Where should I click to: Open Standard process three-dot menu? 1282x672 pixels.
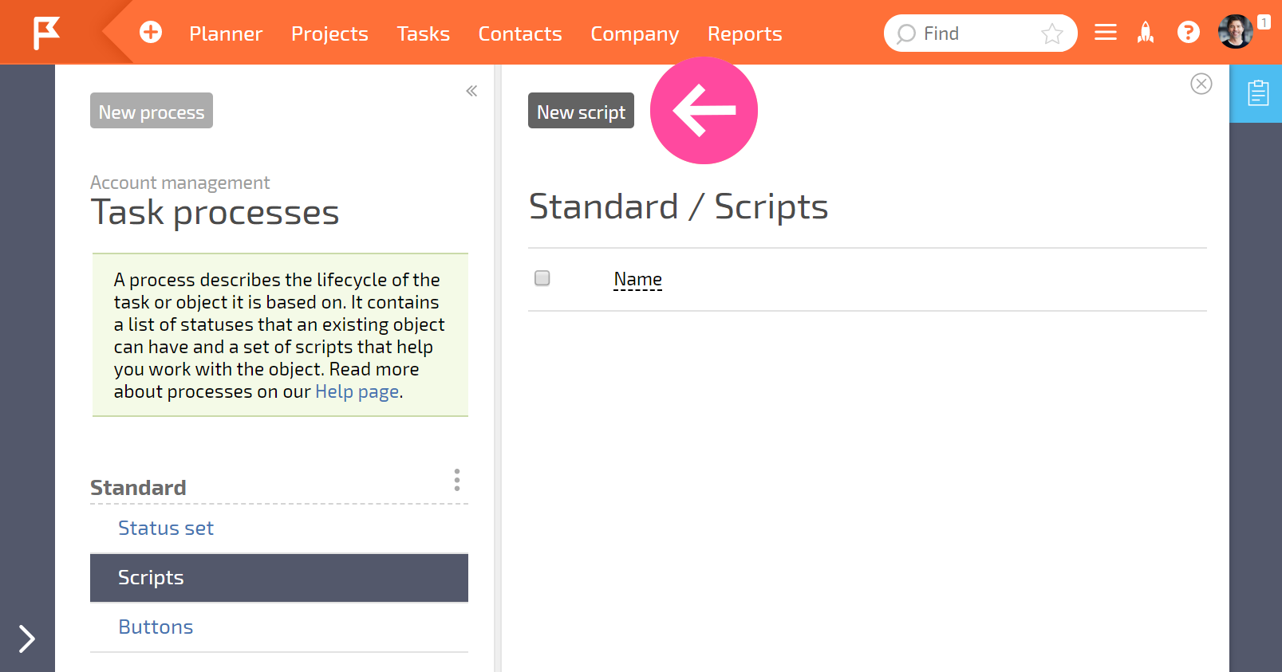tap(456, 480)
